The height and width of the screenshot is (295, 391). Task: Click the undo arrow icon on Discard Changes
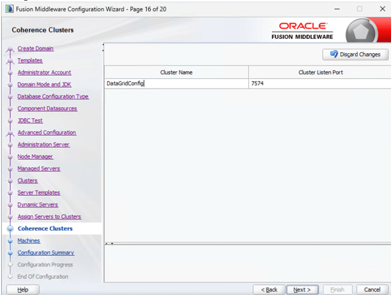pos(334,54)
